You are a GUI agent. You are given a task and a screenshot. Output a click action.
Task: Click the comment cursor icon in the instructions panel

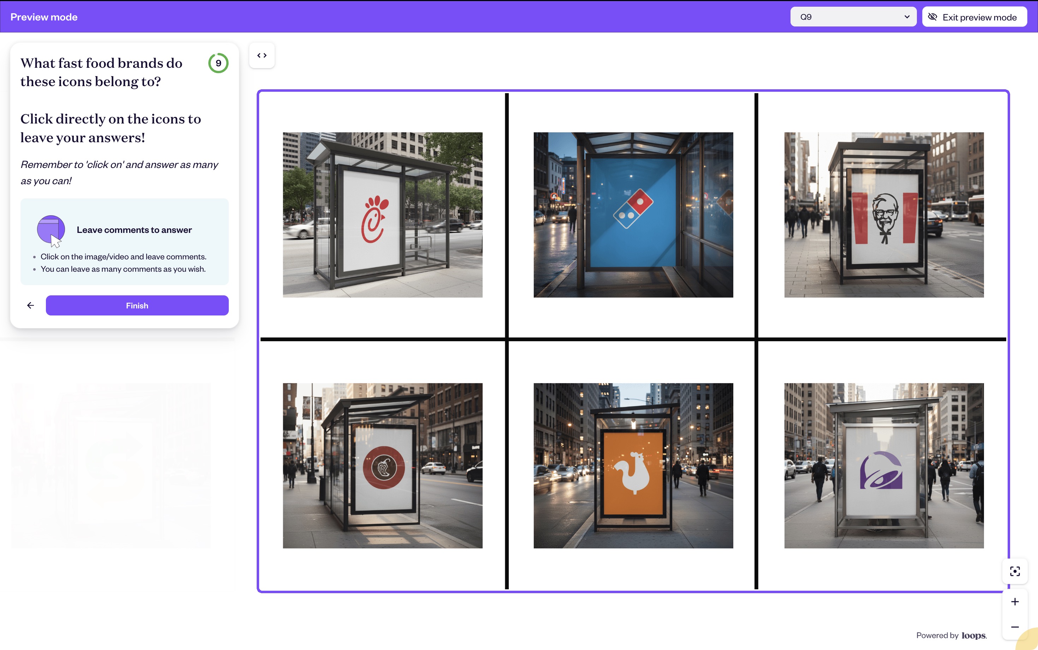tap(51, 230)
